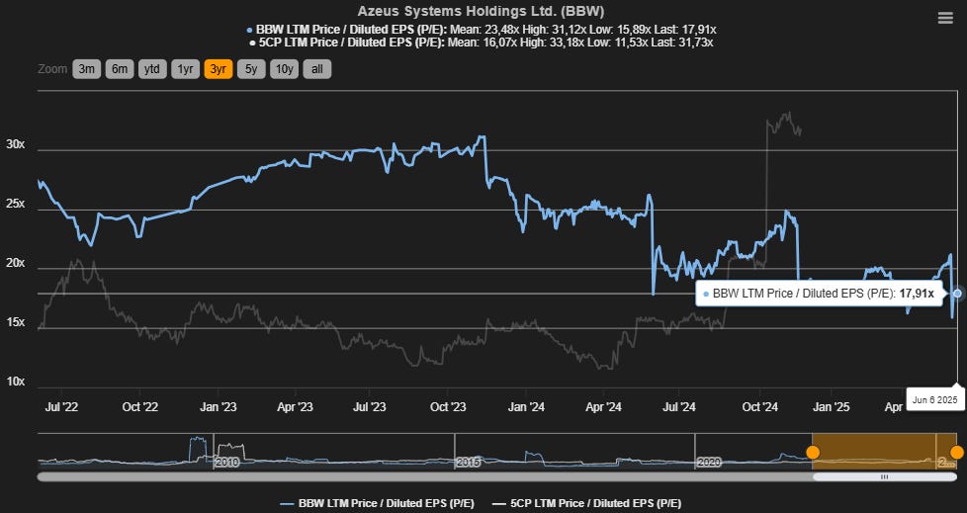
Task: Select the ytd zoom range
Action: pyautogui.click(x=152, y=69)
